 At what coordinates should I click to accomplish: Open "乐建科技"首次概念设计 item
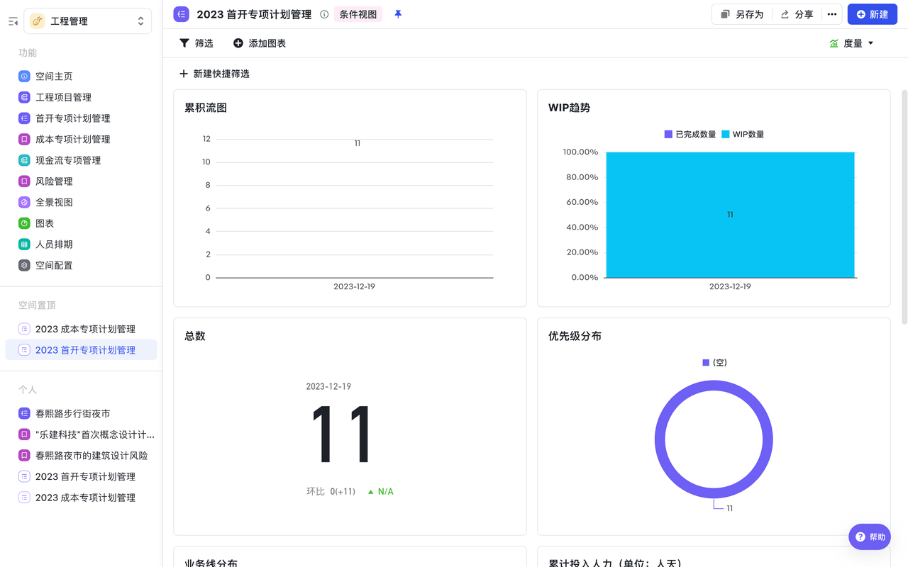tap(81, 434)
